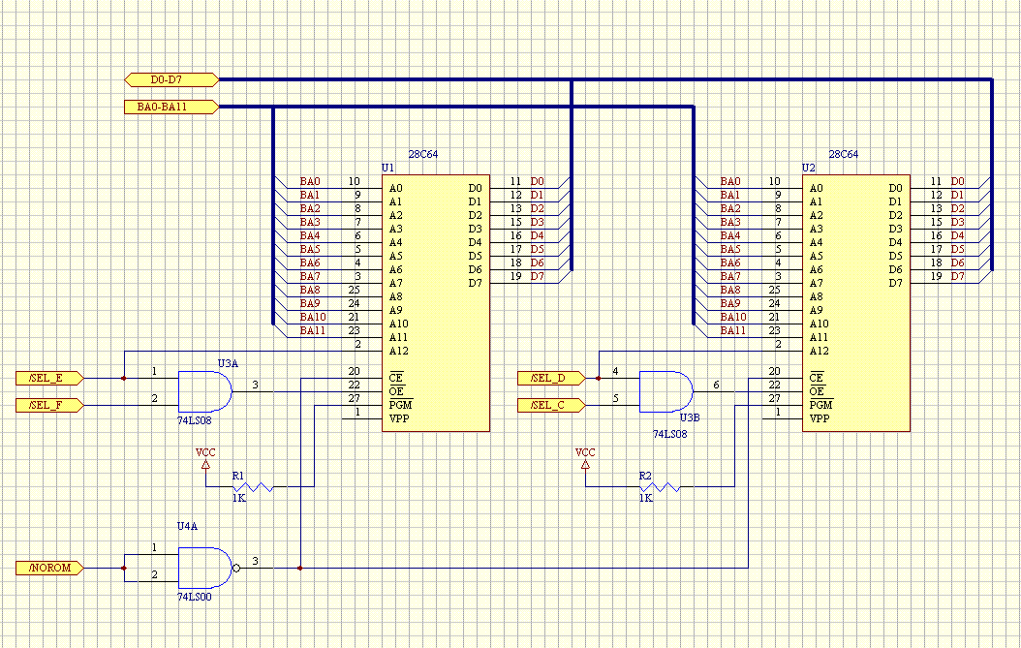The height and width of the screenshot is (648, 1021).
Task: Select the VCC power symbol above R2
Action: 585,458
